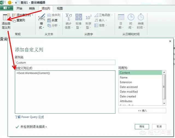175x138 pixels.
Task: Click the OK (确定) button
Action: (142, 127)
